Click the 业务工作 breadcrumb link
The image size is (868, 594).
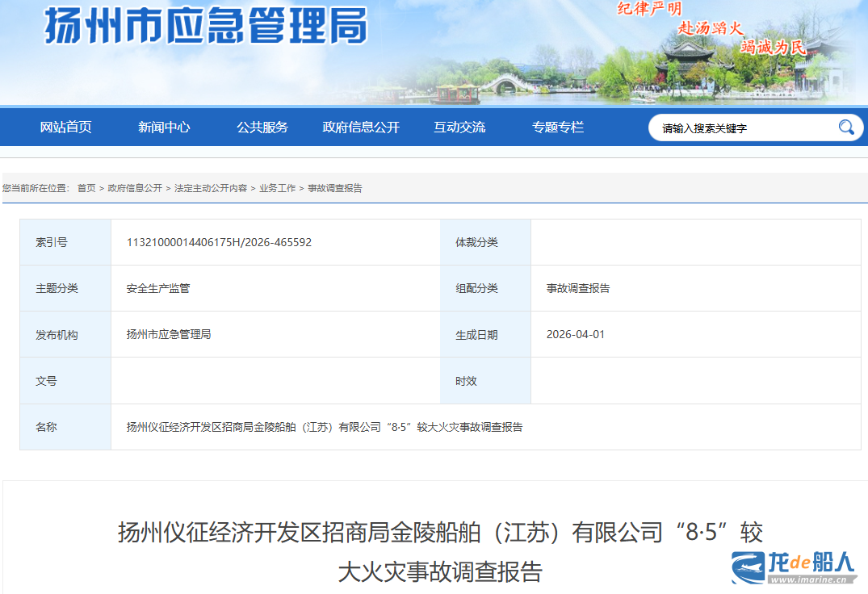[x=277, y=188]
